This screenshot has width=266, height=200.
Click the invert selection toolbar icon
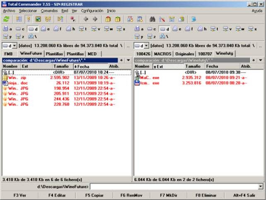(60, 19)
